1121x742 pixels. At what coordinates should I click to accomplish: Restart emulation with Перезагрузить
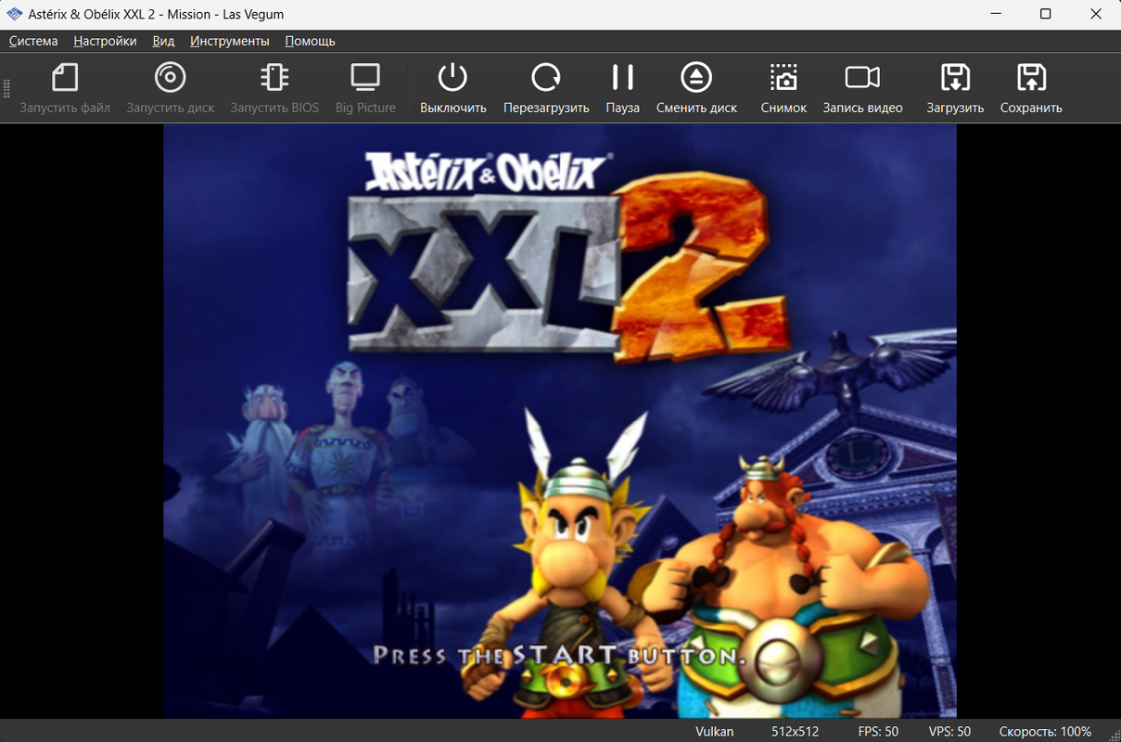546,78
